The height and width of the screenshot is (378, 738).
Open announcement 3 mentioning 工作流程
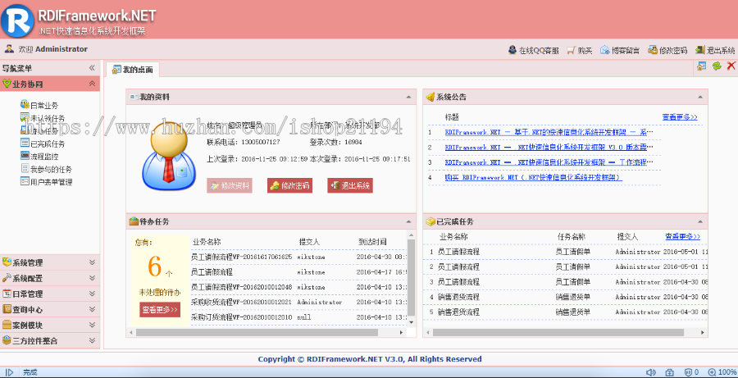549,162
